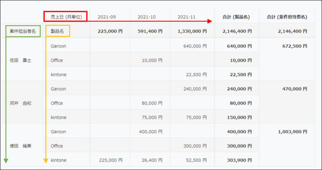Select the 製品名 row header label
This screenshot has height=170, width=322.
tap(57, 31)
